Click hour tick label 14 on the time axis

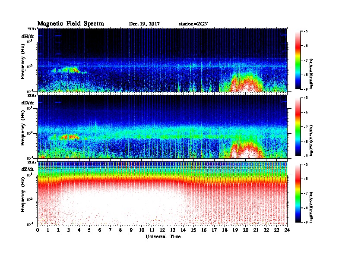pyautogui.click(x=183, y=230)
